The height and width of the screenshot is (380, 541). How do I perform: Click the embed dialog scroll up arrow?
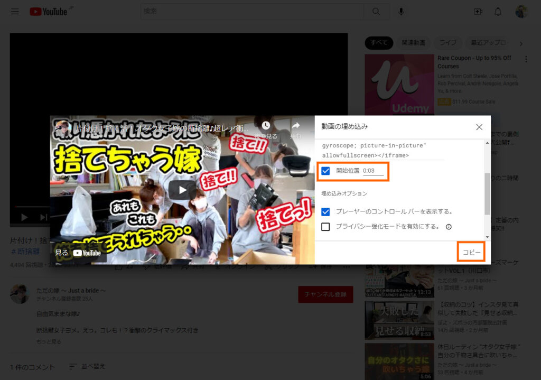click(487, 143)
